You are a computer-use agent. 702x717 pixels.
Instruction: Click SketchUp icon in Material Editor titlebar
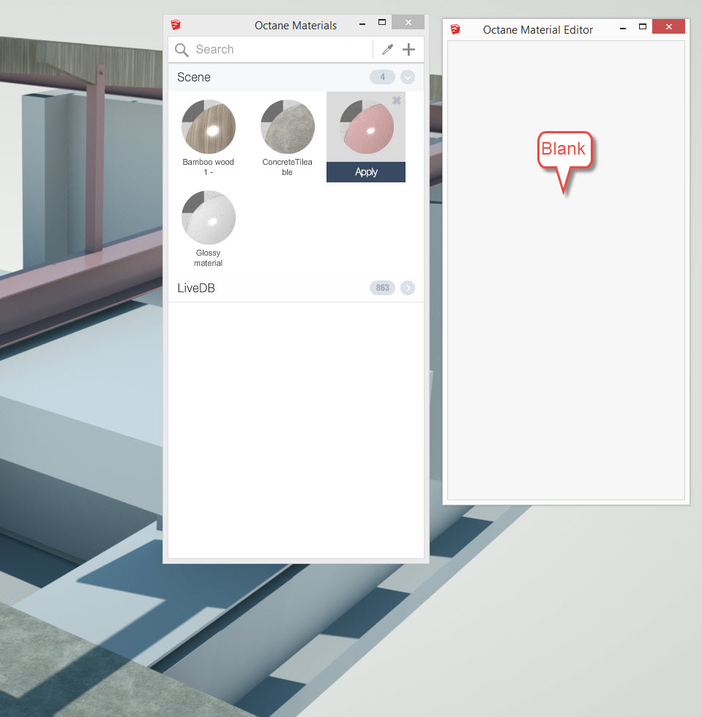pos(455,29)
